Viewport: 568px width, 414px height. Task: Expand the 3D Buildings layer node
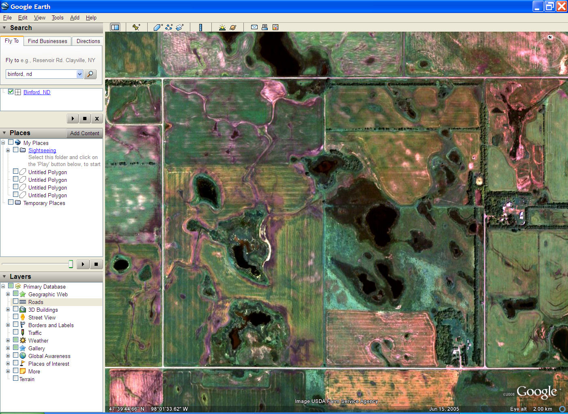[x=8, y=310]
